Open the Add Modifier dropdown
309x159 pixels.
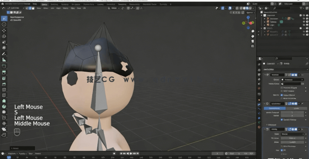[x=285, y=70]
